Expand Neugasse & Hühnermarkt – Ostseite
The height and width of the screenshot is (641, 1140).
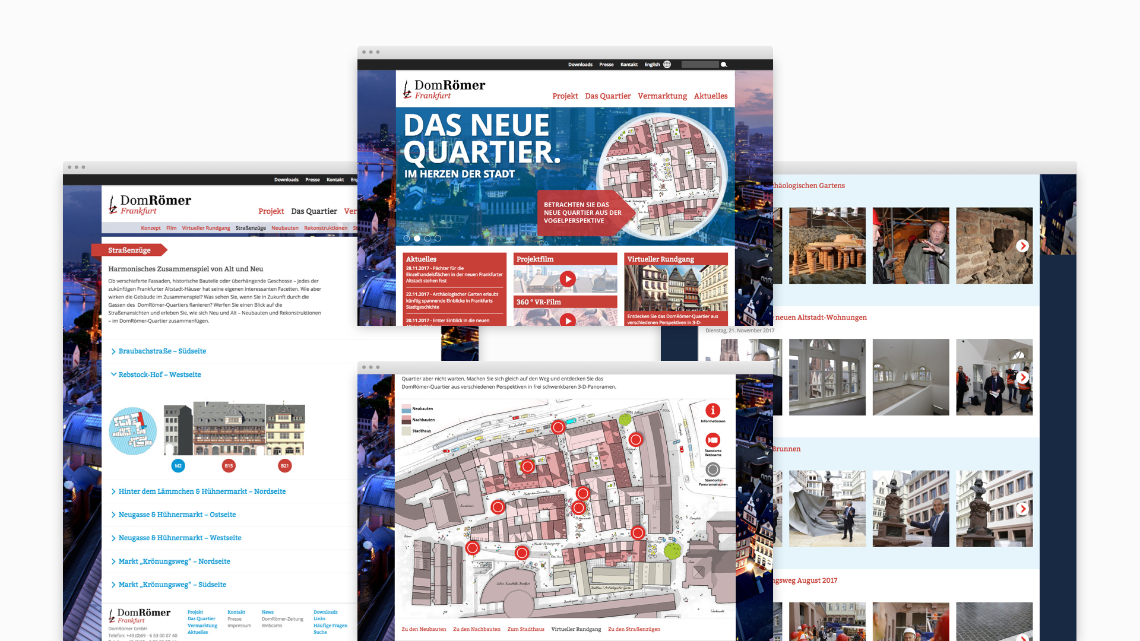pos(173,515)
